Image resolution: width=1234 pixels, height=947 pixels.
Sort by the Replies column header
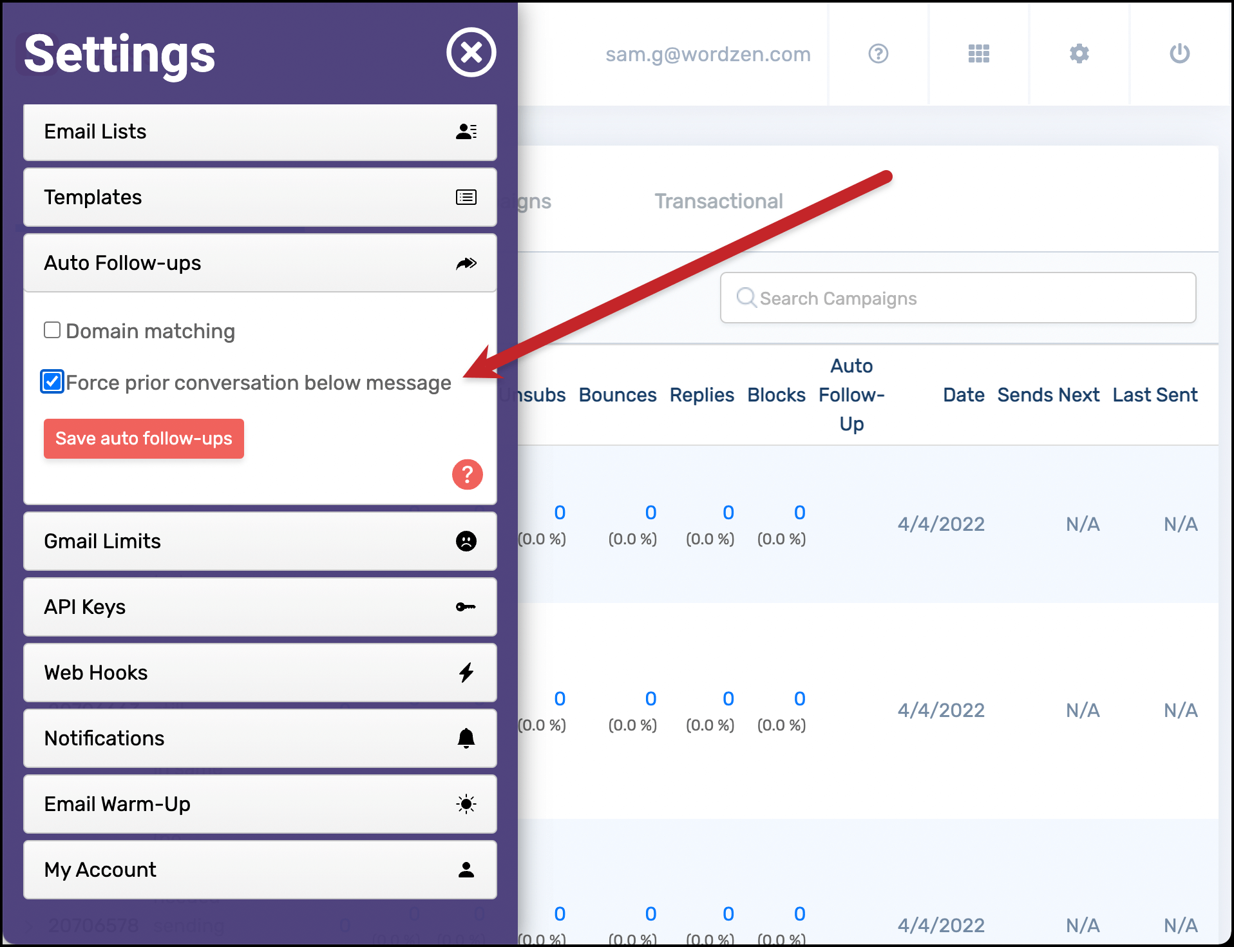coord(702,395)
